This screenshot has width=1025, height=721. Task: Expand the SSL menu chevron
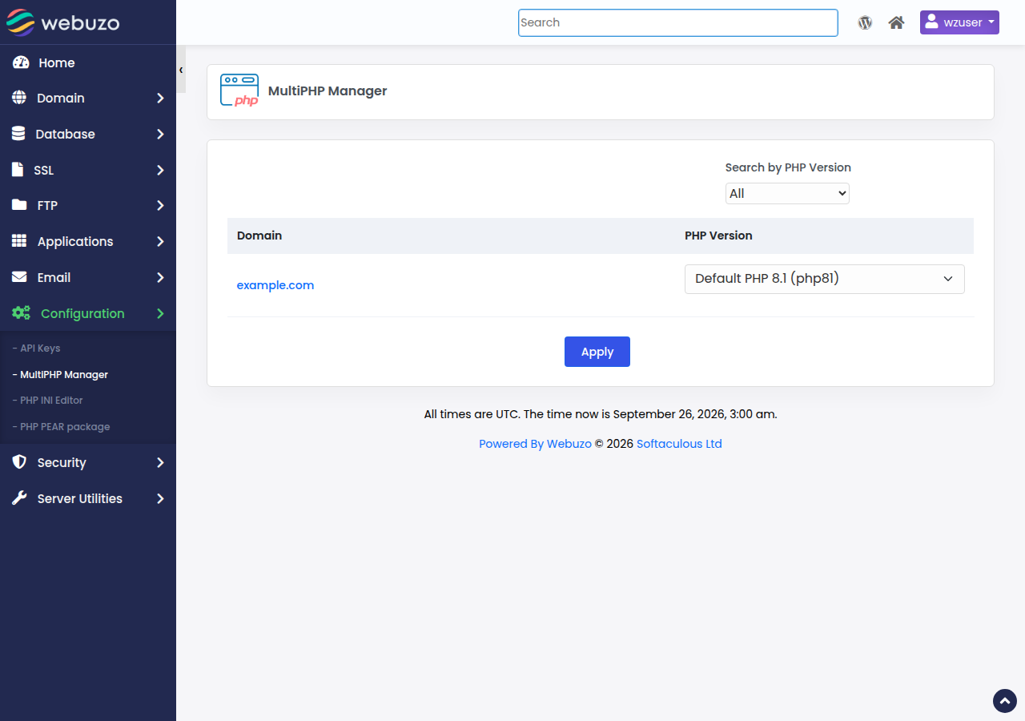pos(160,170)
